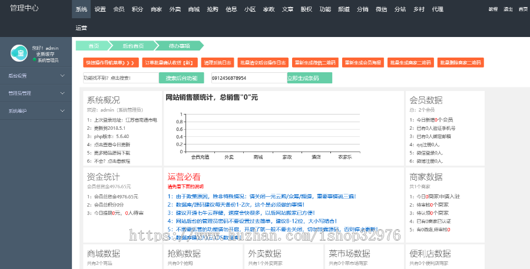This screenshot has height=269, width=530.
Task: Go to the 会员 menu
Action: pos(118,9)
